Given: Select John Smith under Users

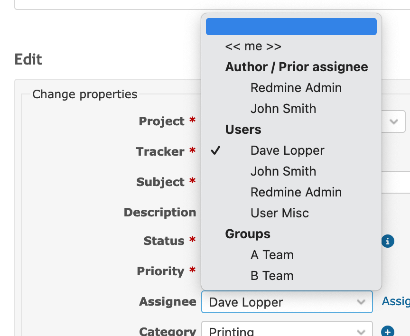Looking at the screenshot, I should [283, 171].
